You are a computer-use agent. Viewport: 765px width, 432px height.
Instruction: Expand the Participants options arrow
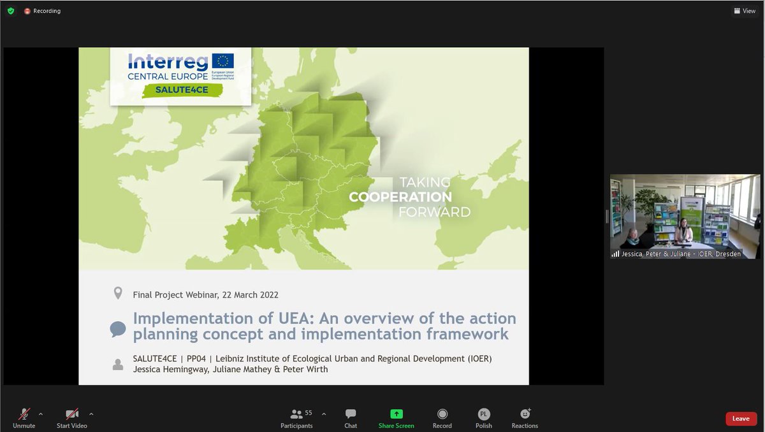[x=323, y=414]
